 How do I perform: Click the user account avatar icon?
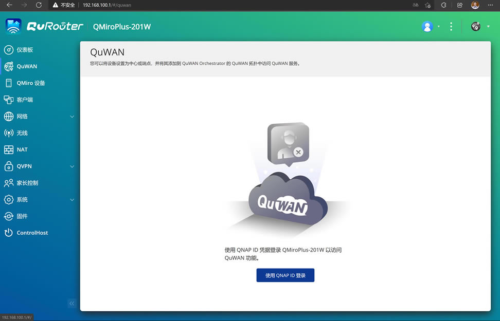[x=427, y=26]
